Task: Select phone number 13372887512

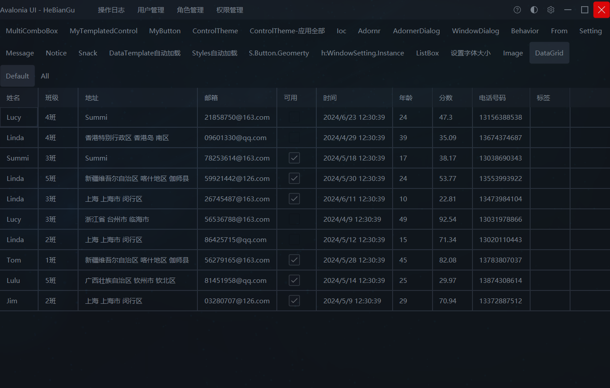Action: coord(500,301)
